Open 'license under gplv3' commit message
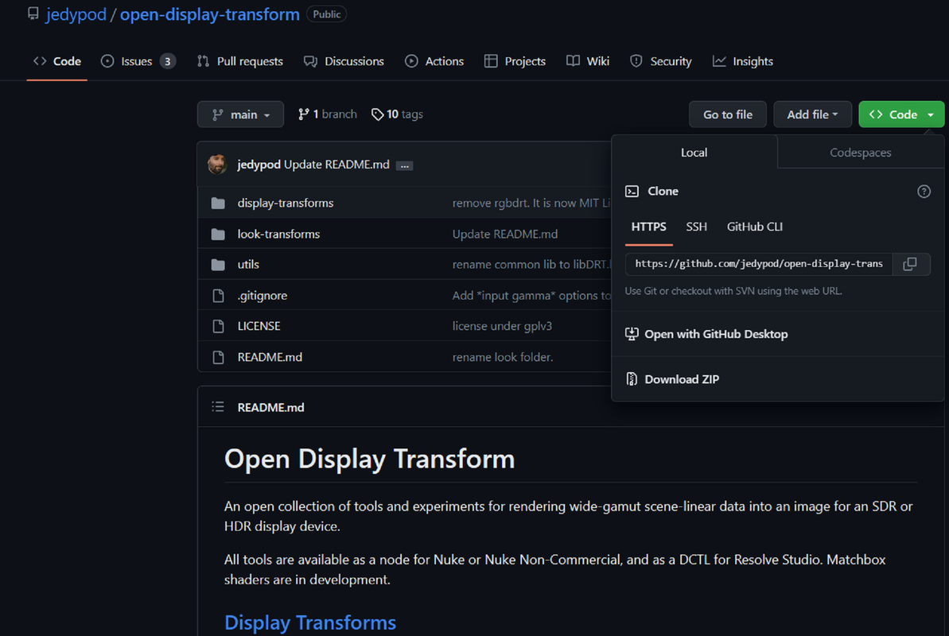Viewport: 949px width, 636px height. tap(502, 326)
